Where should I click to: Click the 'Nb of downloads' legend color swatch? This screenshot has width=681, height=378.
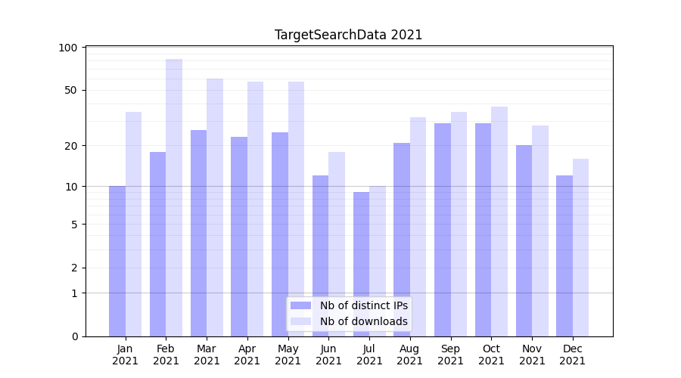(300, 321)
